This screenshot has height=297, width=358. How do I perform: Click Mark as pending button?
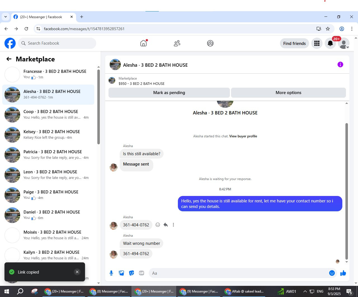coord(169,93)
